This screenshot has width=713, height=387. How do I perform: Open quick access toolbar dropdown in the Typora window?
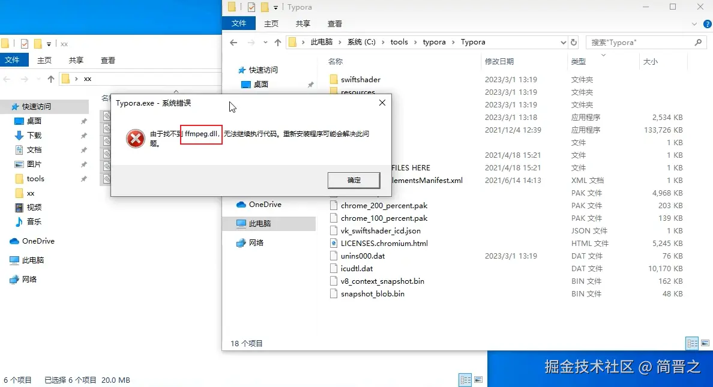point(275,8)
